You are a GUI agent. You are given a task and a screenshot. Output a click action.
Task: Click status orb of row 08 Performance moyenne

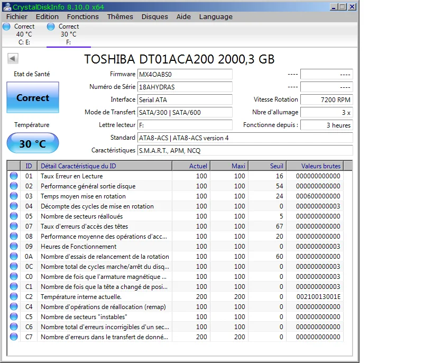pyautogui.click(x=14, y=236)
